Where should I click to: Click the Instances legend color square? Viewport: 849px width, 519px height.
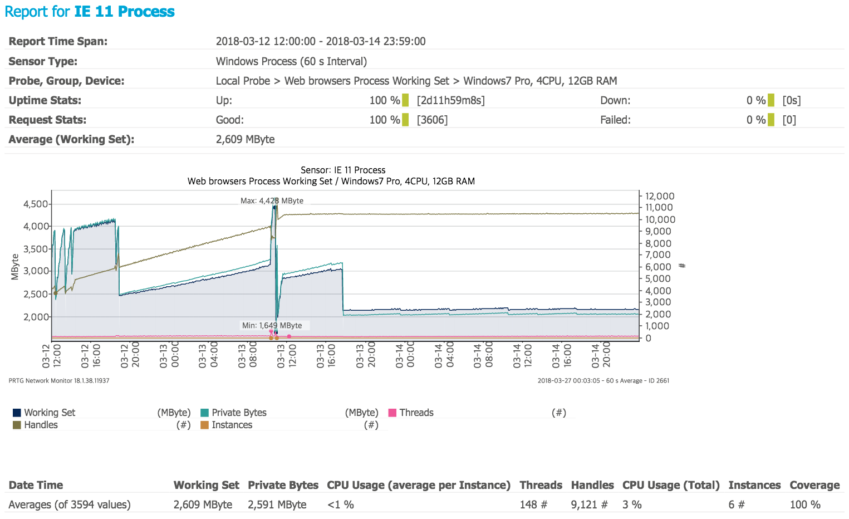click(x=204, y=424)
